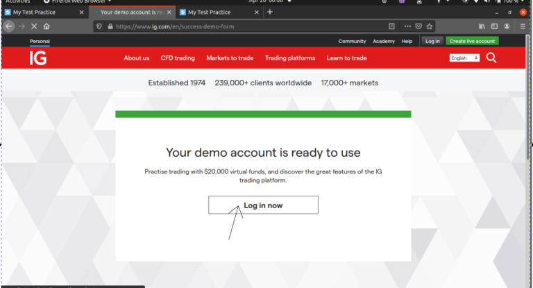The height and width of the screenshot is (288, 533).
Task: Save page to Pocket
Action: click(418, 26)
